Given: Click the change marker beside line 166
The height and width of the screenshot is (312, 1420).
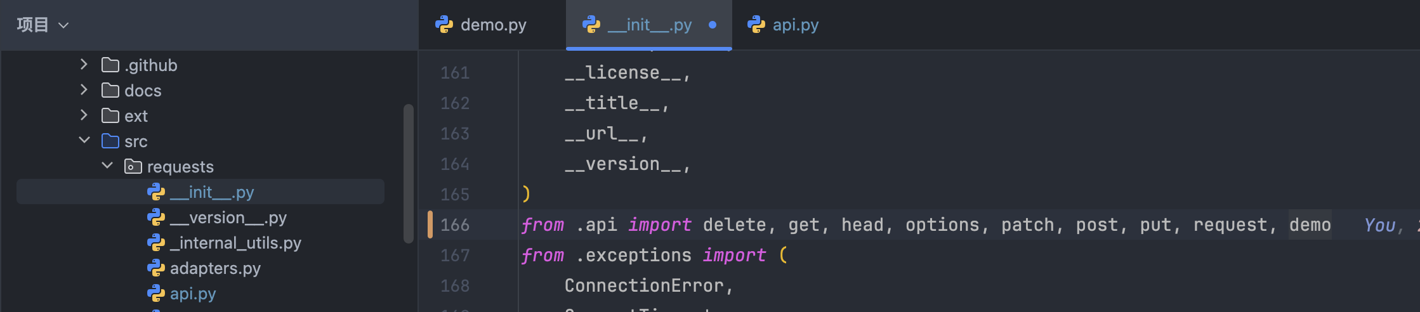Looking at the screenshot, I should click(x=430, y=224).
